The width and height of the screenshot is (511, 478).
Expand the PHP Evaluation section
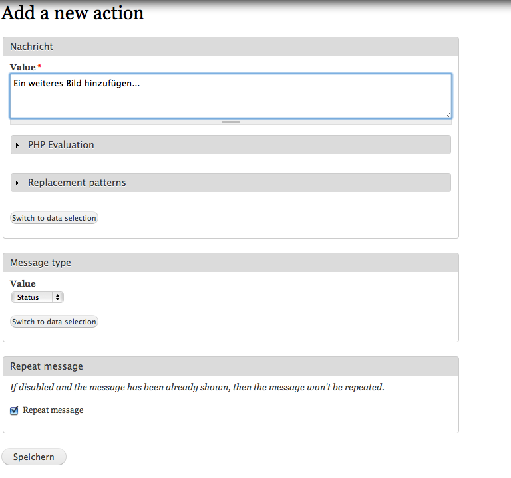61,145
